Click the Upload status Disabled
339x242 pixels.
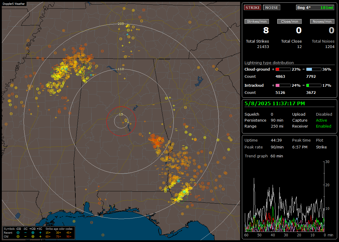coord(324,114)
